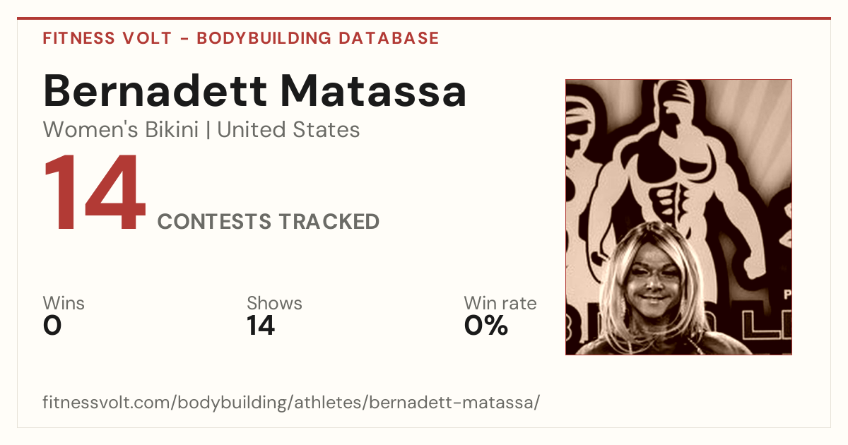This screenshot has height=445, width=848.
Task: Open the athlete photo thumbnail
Action: click(x=678, y=217)
